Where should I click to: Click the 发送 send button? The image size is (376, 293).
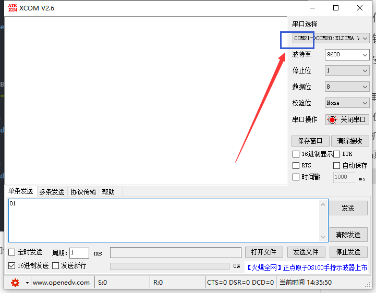coord(348,208)
